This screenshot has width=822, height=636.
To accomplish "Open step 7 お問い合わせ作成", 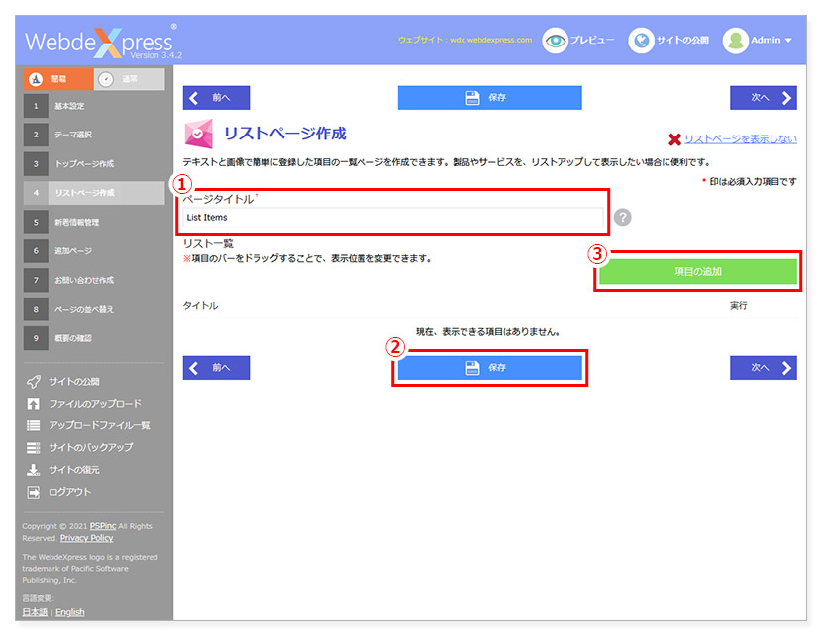I will (x=94, y=280).
